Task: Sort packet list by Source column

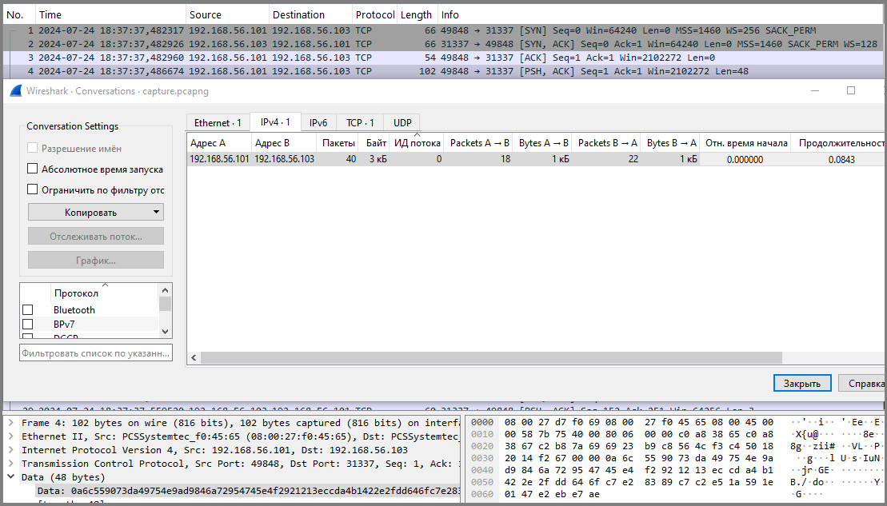Action: click(227, 14)
